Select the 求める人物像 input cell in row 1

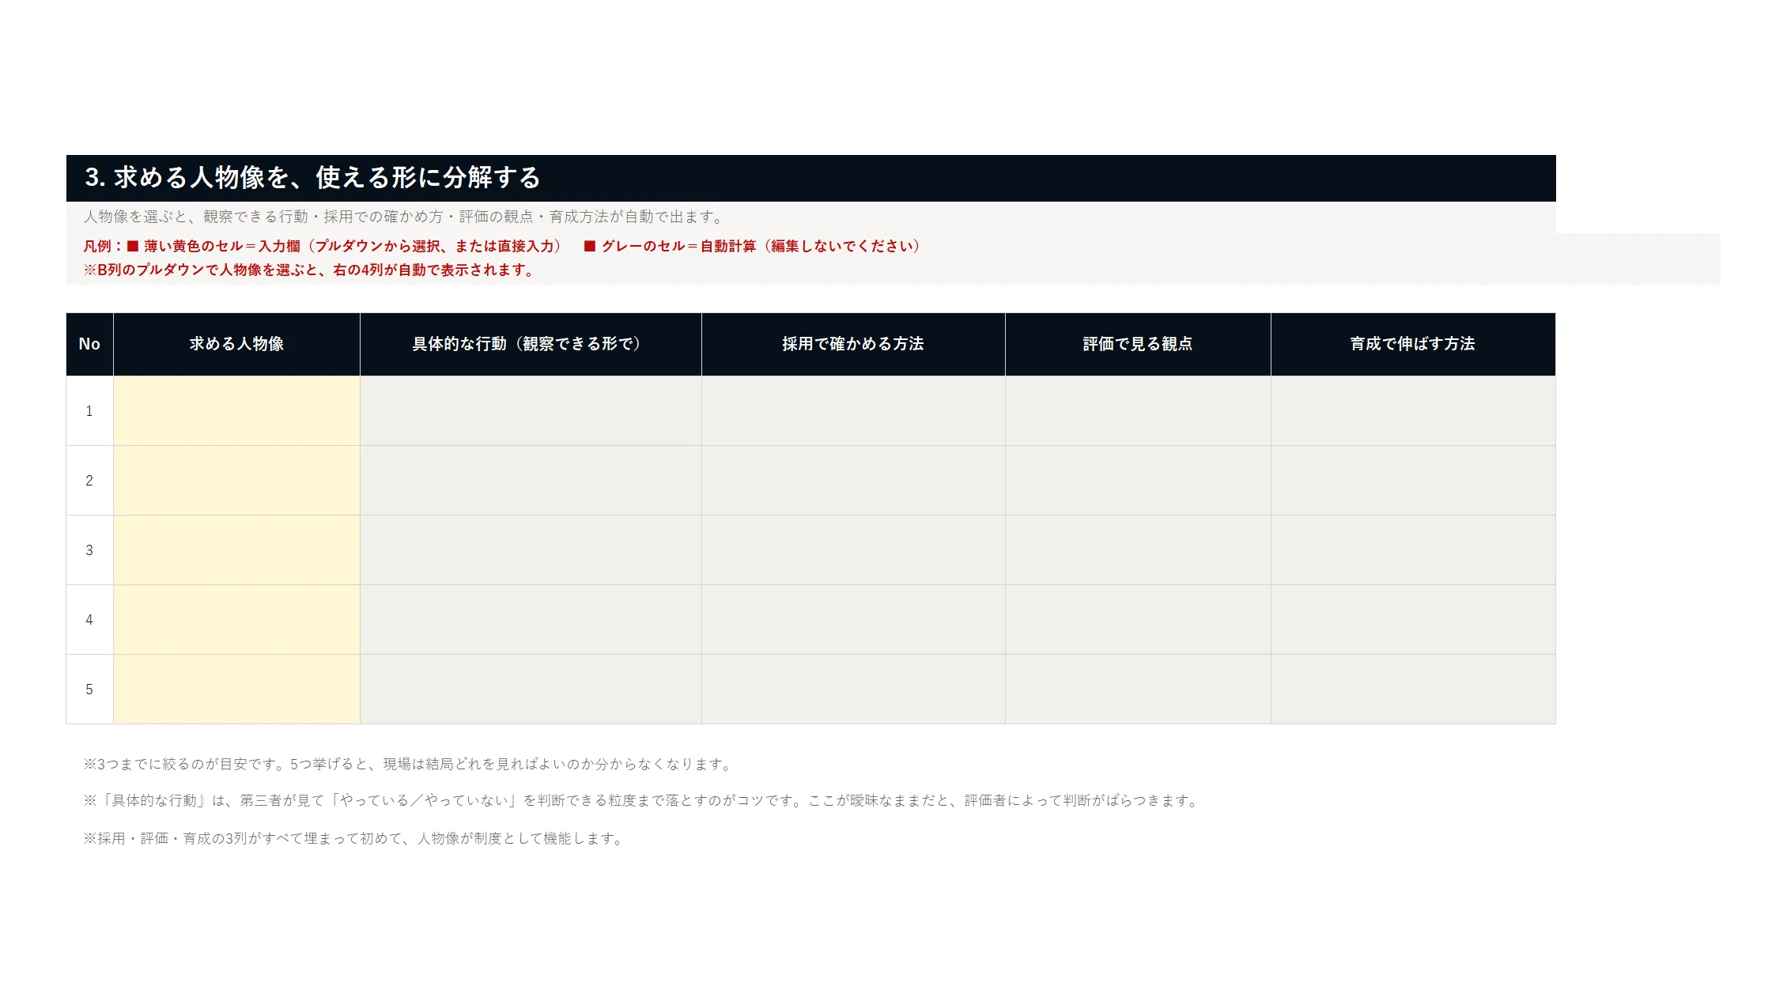click(x=236, y=410)
